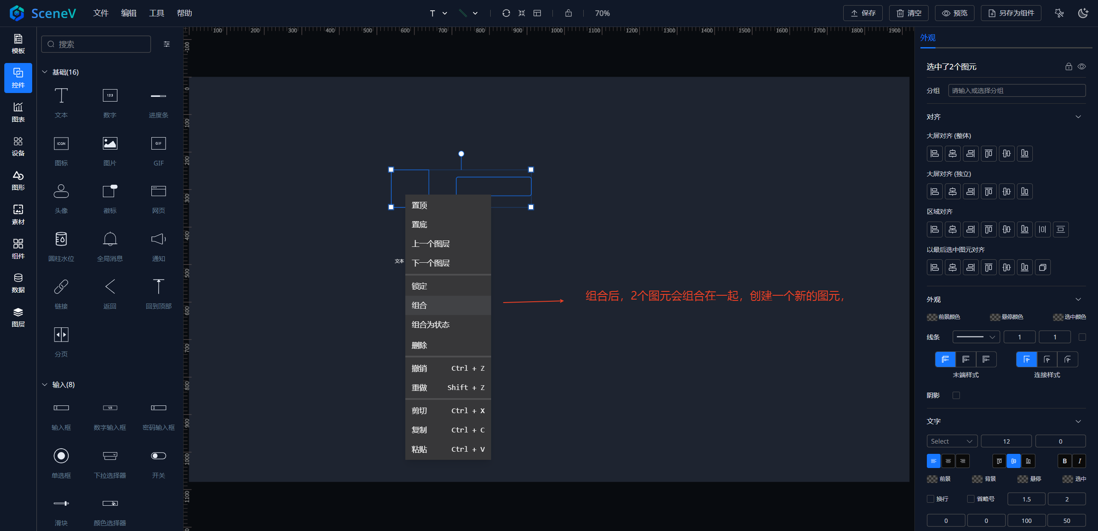
Task: Open the line style dropdown
Action: 976,337
